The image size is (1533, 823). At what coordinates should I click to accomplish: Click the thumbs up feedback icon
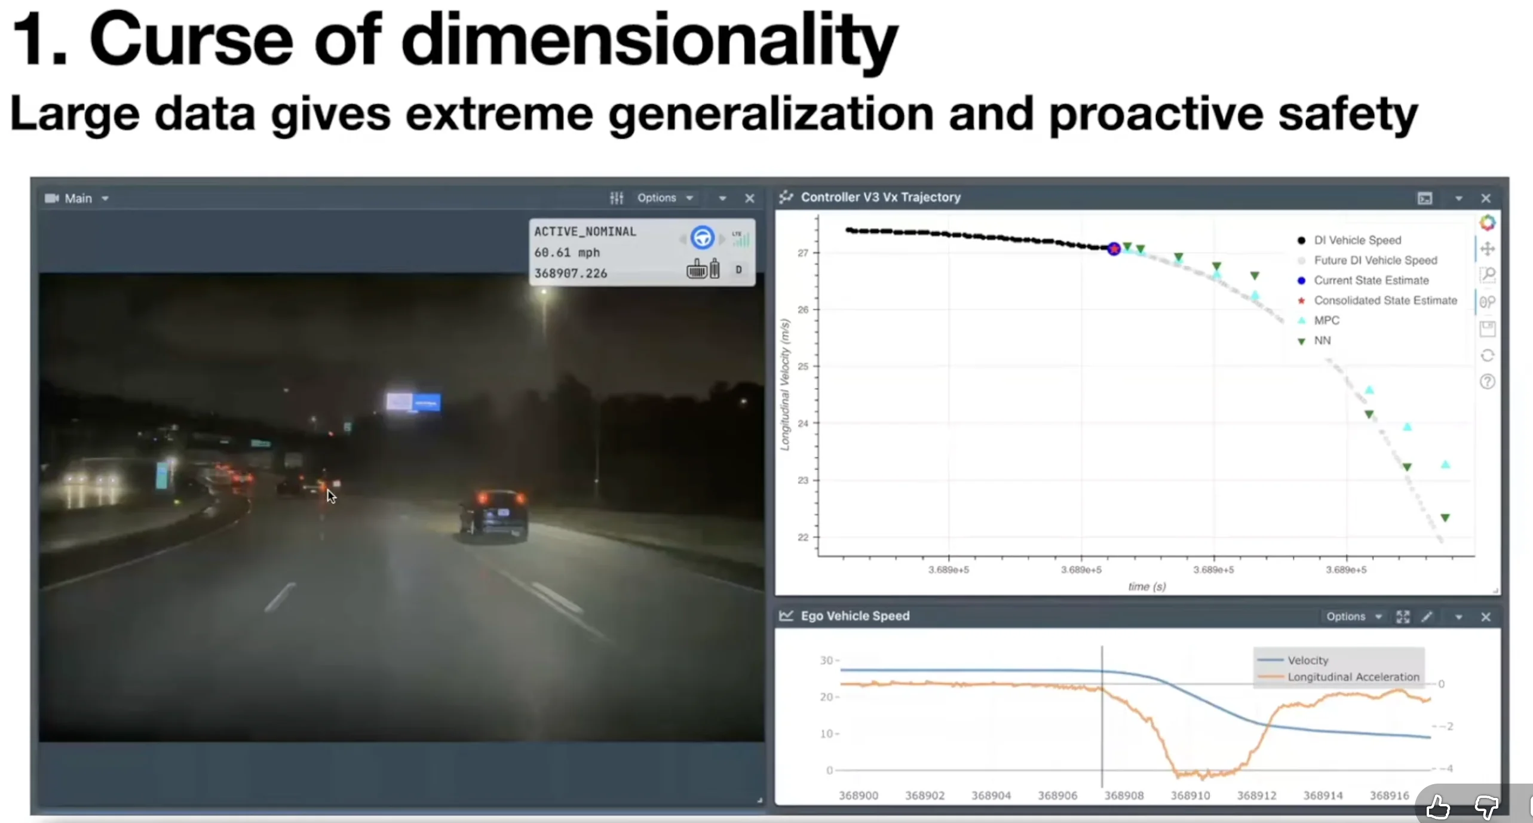point(1437,807)
